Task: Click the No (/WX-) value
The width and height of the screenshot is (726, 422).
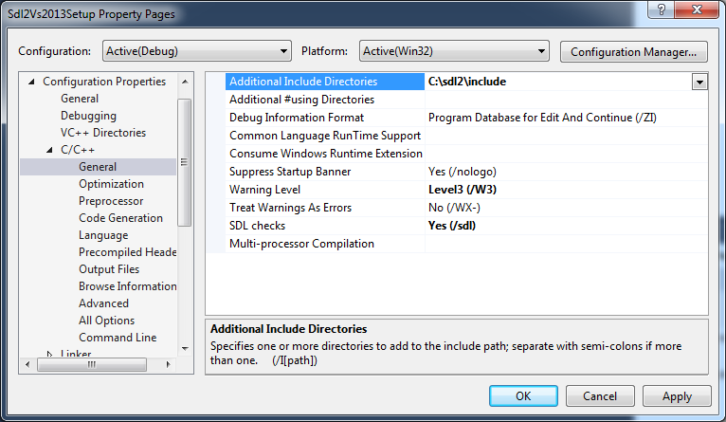Action: pyautogui.click(x=454, y=208)
